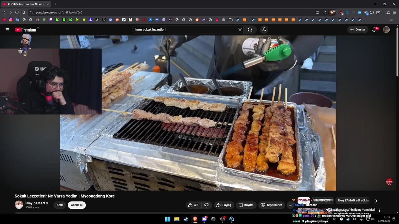
Task: Open Gmail bookmark
Action: (x=37, y=20)
